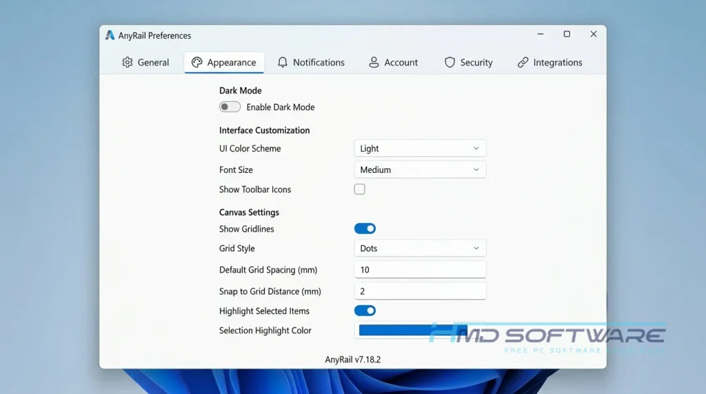Maximize the AnyRail Preferences window
The width and height of the screenshot is (706, 394).
pos(567,34)
